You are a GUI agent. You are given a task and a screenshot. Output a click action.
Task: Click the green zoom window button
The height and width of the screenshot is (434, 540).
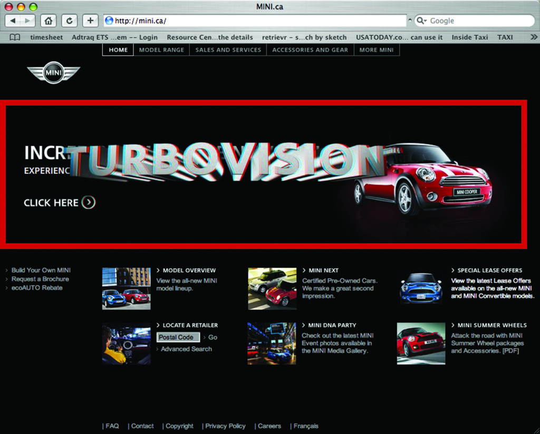point(33,6)
